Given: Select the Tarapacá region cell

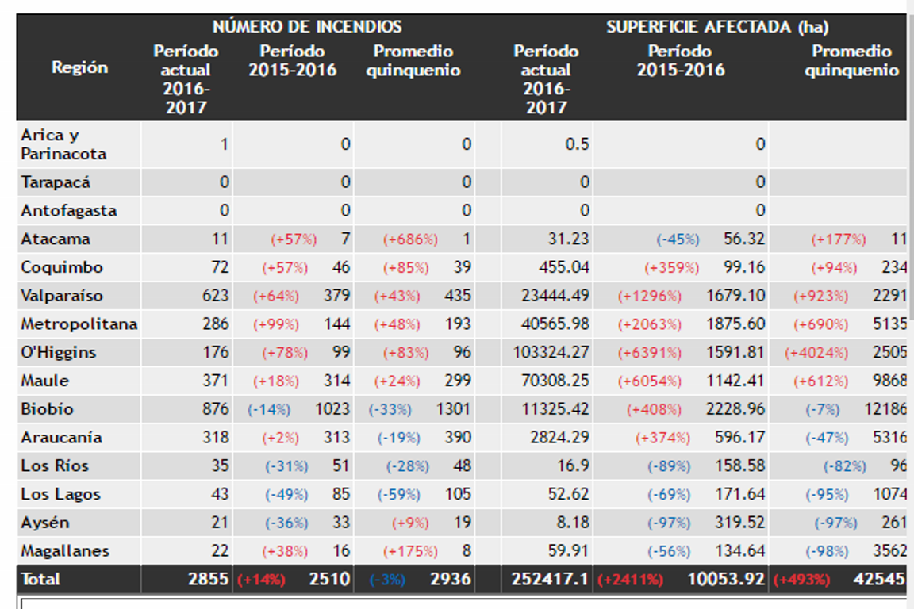Looking at the screenshot, I should (56, 182).
